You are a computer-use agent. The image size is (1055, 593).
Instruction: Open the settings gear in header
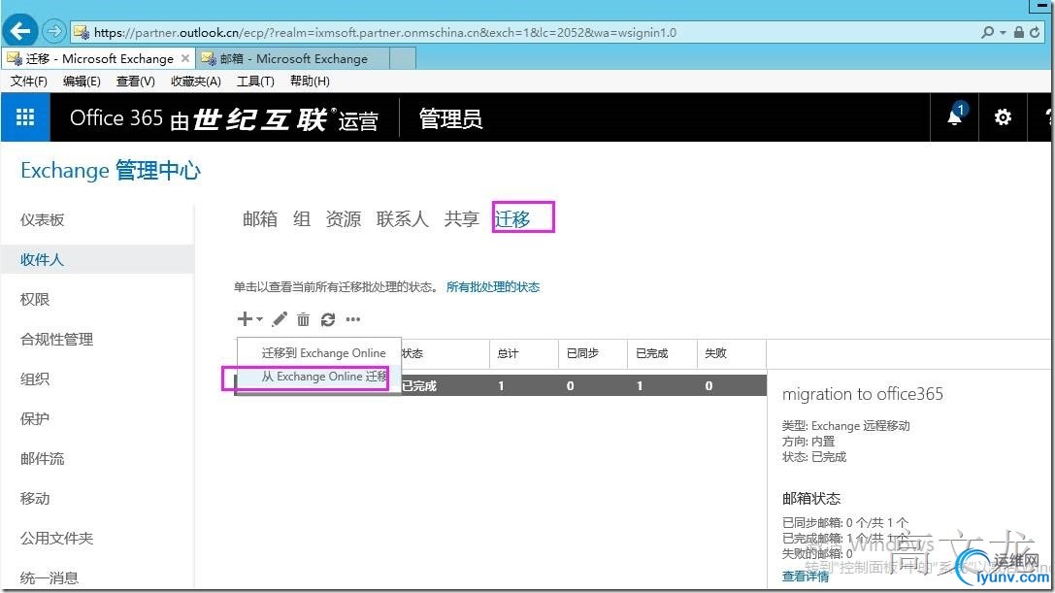[1003, 117]
